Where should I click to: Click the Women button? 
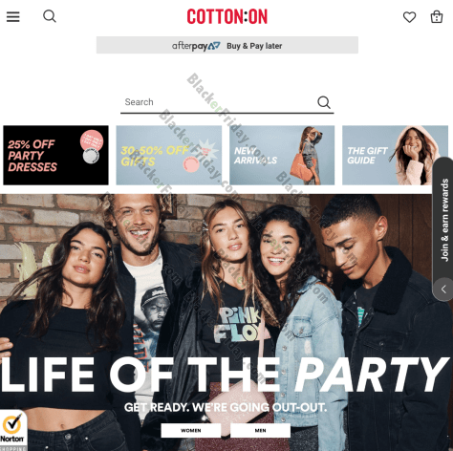pos(191,430)
